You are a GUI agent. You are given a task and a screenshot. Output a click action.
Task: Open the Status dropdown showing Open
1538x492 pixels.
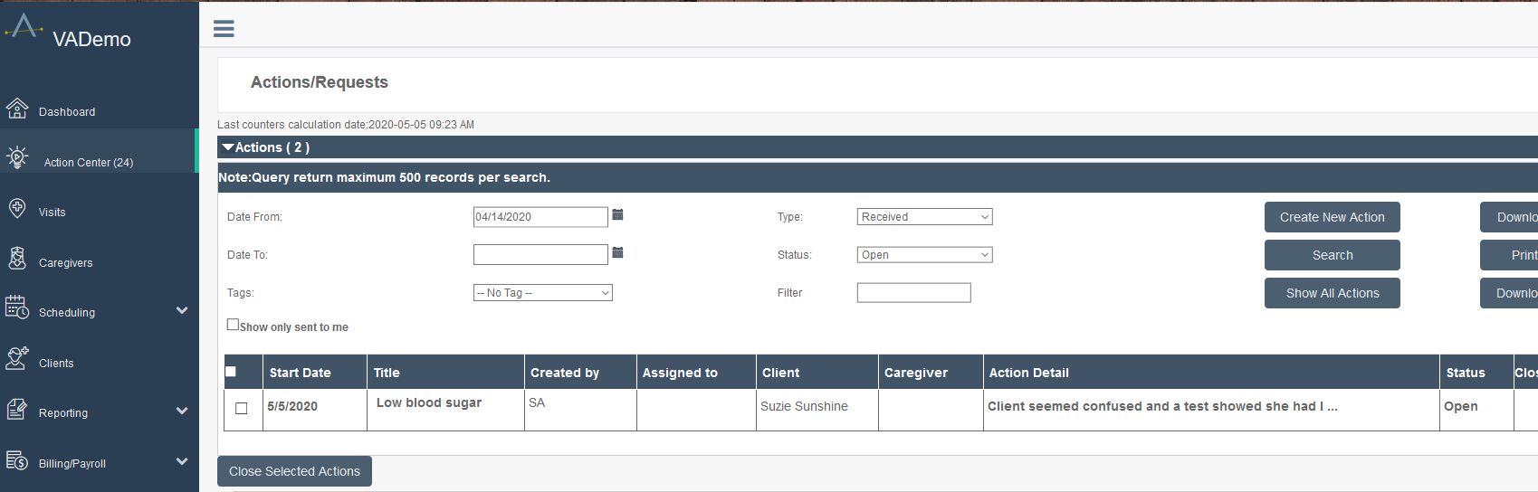point(924,255)
